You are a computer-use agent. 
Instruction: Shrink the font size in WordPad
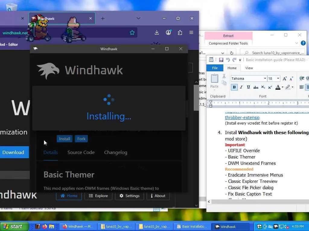click(291, 79)
